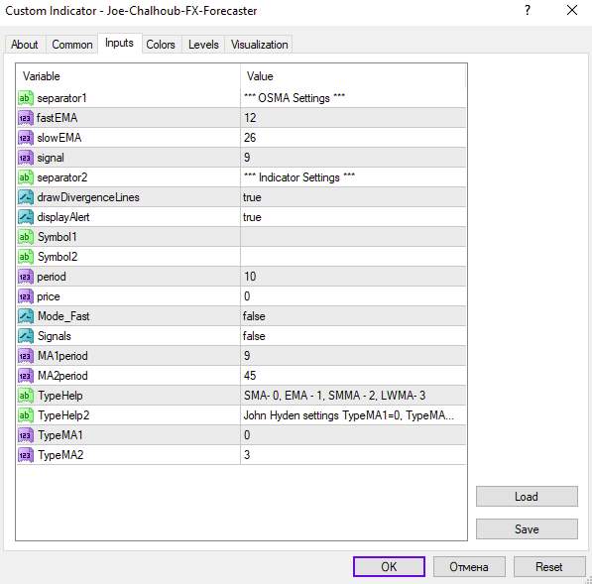The width and height of the screenshot is (592, 584).
Task: Click the Load button
Action: [x=527, y=497]
